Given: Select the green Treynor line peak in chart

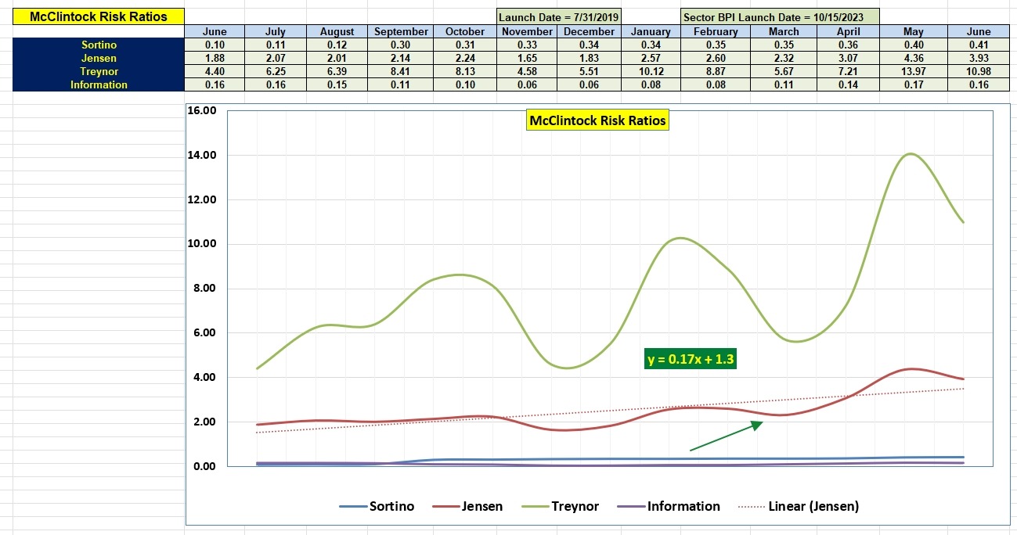Looking at the screenshot, I should point(911,154).
